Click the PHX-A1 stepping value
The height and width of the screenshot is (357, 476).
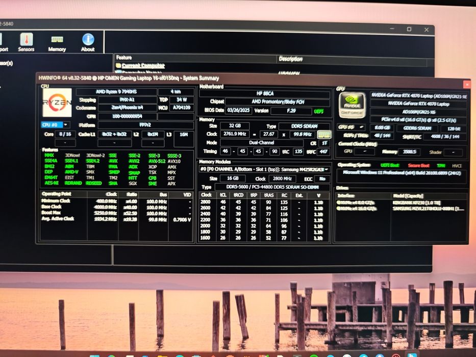[x=128, y=100]
